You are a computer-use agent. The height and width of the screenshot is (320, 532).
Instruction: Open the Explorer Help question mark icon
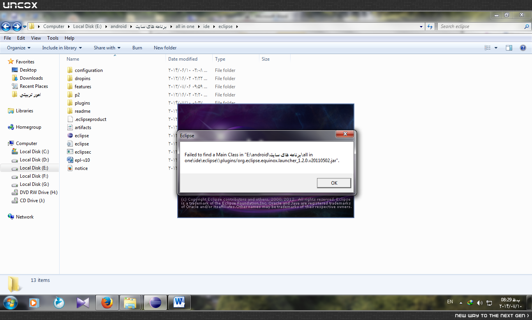(x=523, y=48)
